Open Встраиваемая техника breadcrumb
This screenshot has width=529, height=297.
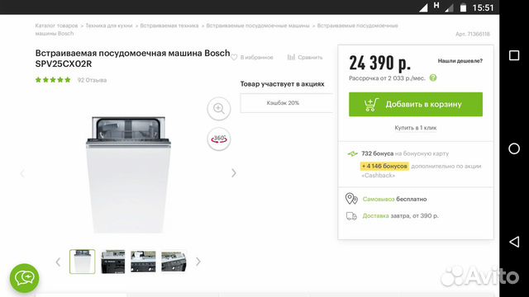[x=169, y=26]
